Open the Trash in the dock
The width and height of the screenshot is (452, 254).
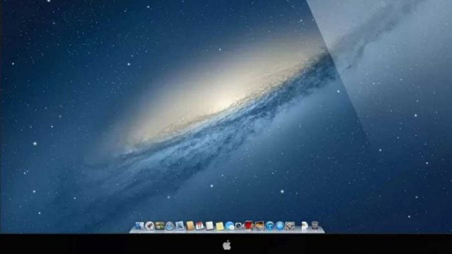pos(315,225)
